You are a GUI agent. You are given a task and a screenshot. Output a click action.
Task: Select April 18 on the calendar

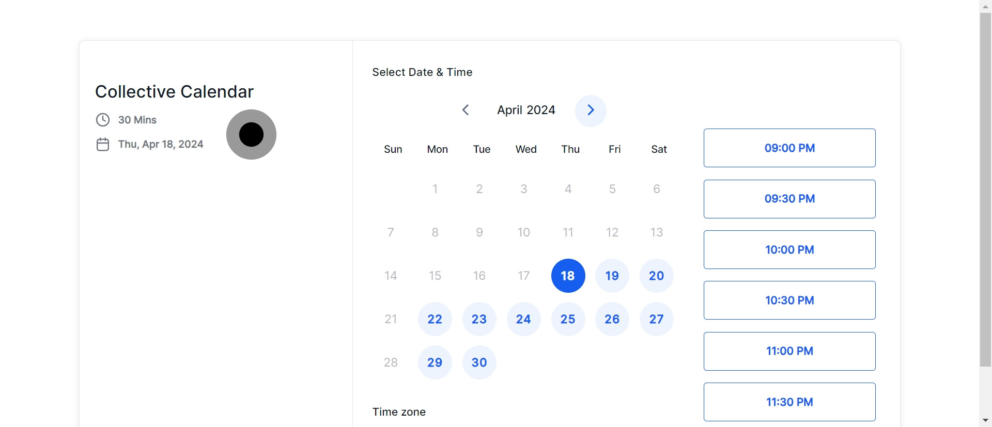pyautogui.click(x=568, y=276)
